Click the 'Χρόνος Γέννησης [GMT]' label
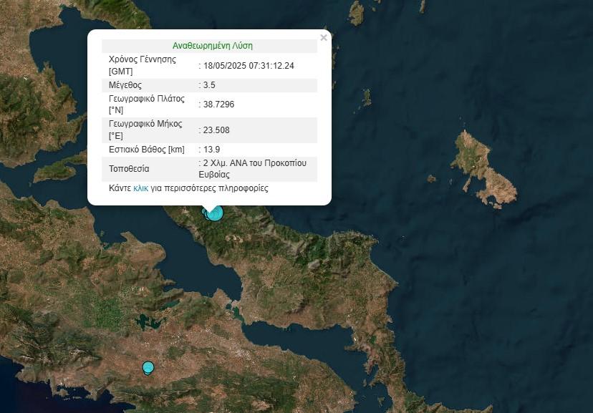The height and width of the screenshot is (413, 593). click(x=143, y=65)
